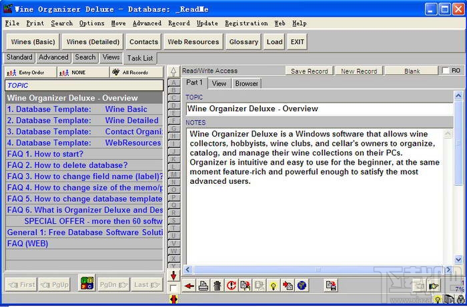Click the Wines (Detailed) button

coord(93,42)
